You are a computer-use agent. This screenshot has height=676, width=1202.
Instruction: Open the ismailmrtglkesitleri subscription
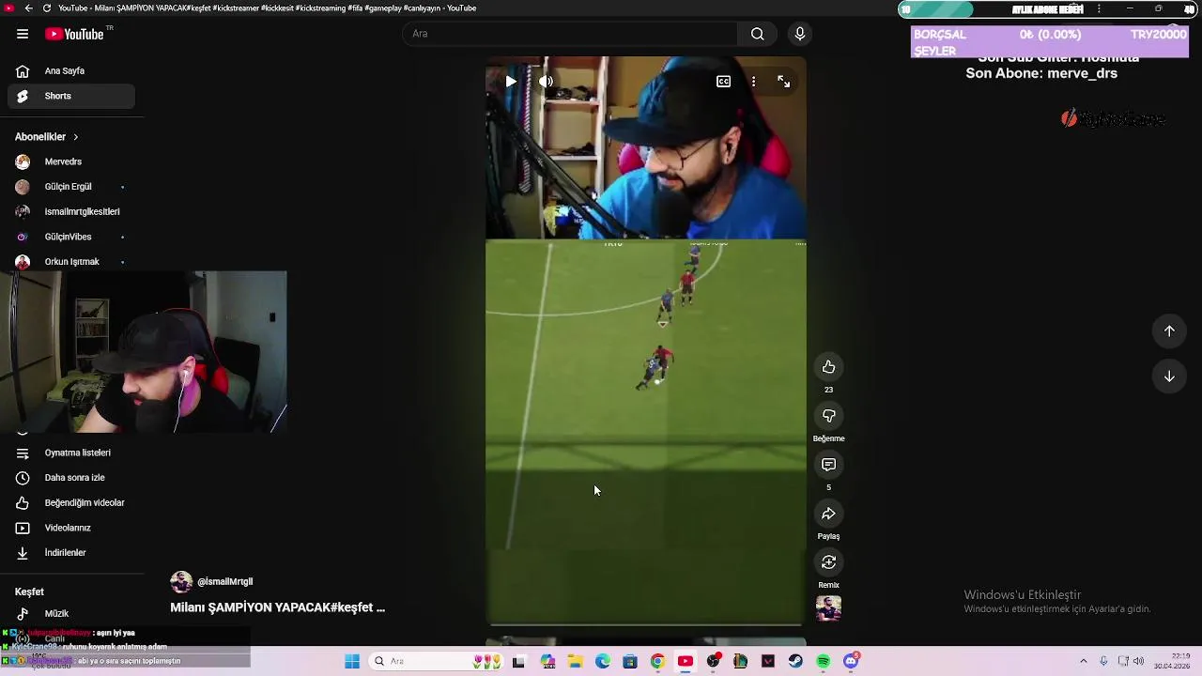coord(71,211)
